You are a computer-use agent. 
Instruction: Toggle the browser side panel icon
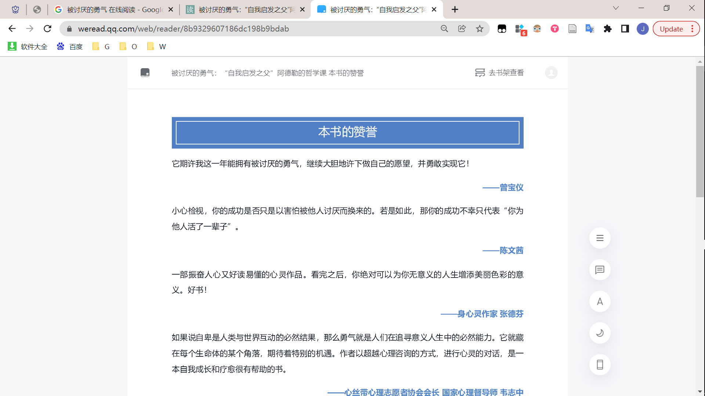pos(625,29)
